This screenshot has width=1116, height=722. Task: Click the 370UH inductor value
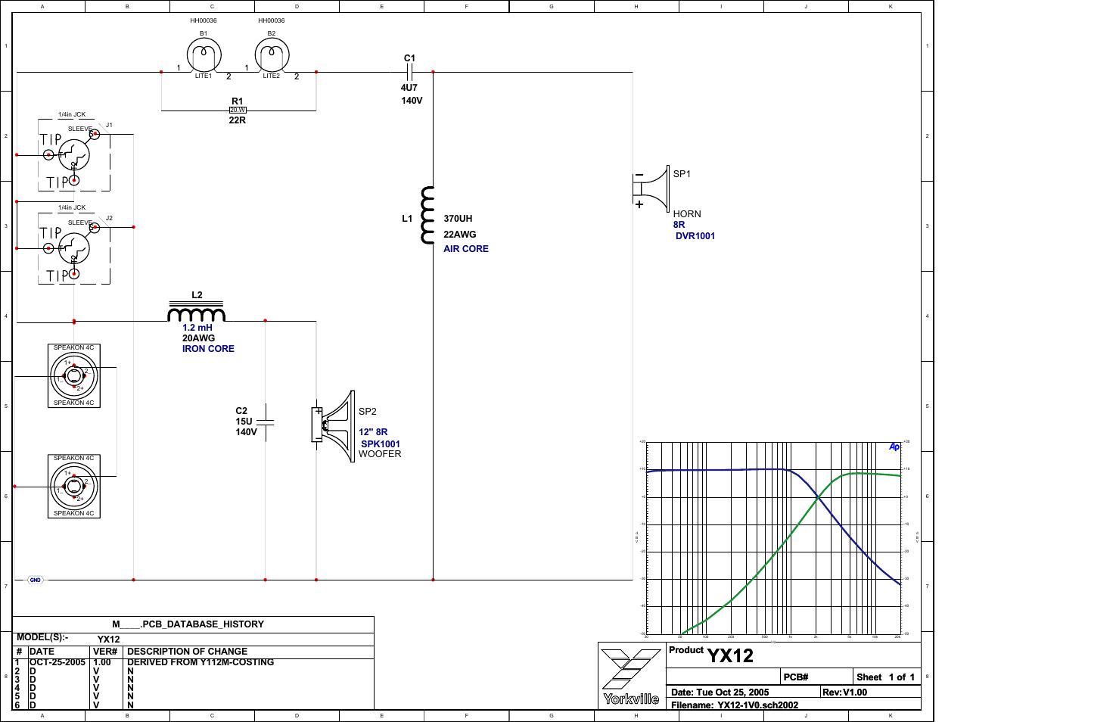click(x=458, y=219)
